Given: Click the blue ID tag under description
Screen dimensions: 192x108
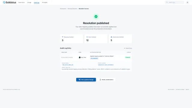Looking at the screenshot, I should (94, 58).
